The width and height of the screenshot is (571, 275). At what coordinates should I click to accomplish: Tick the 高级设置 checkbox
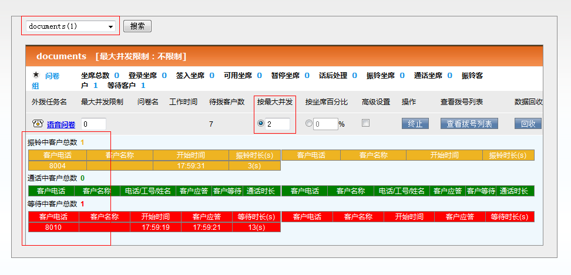pos(366,123)
